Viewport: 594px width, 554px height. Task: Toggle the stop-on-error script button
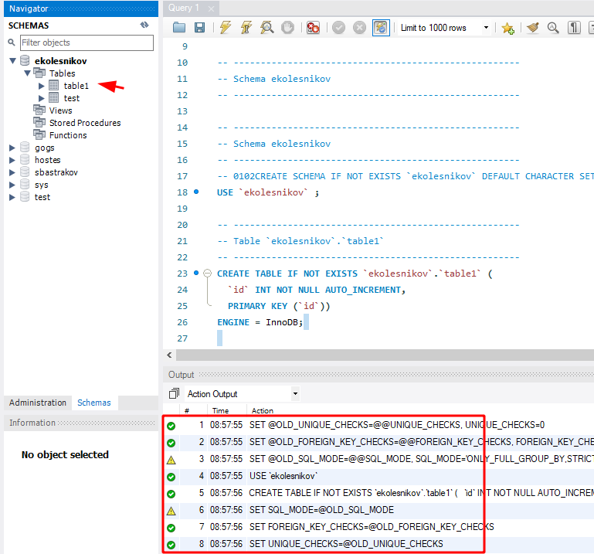coord(313,28)
